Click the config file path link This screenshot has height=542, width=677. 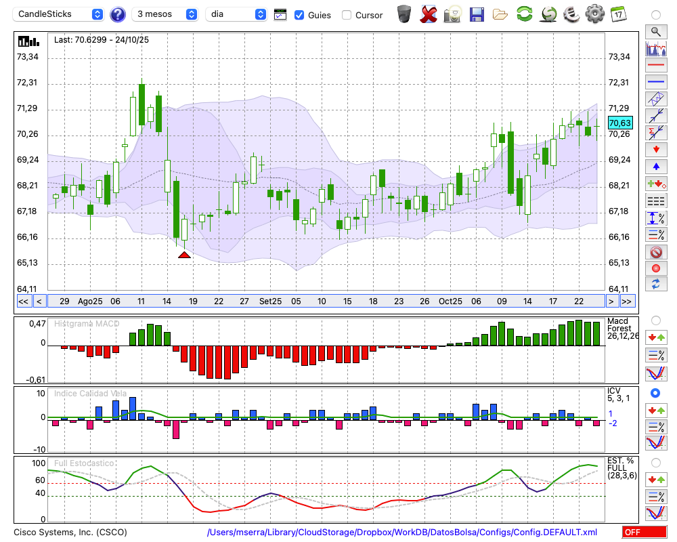pos(402,532)
